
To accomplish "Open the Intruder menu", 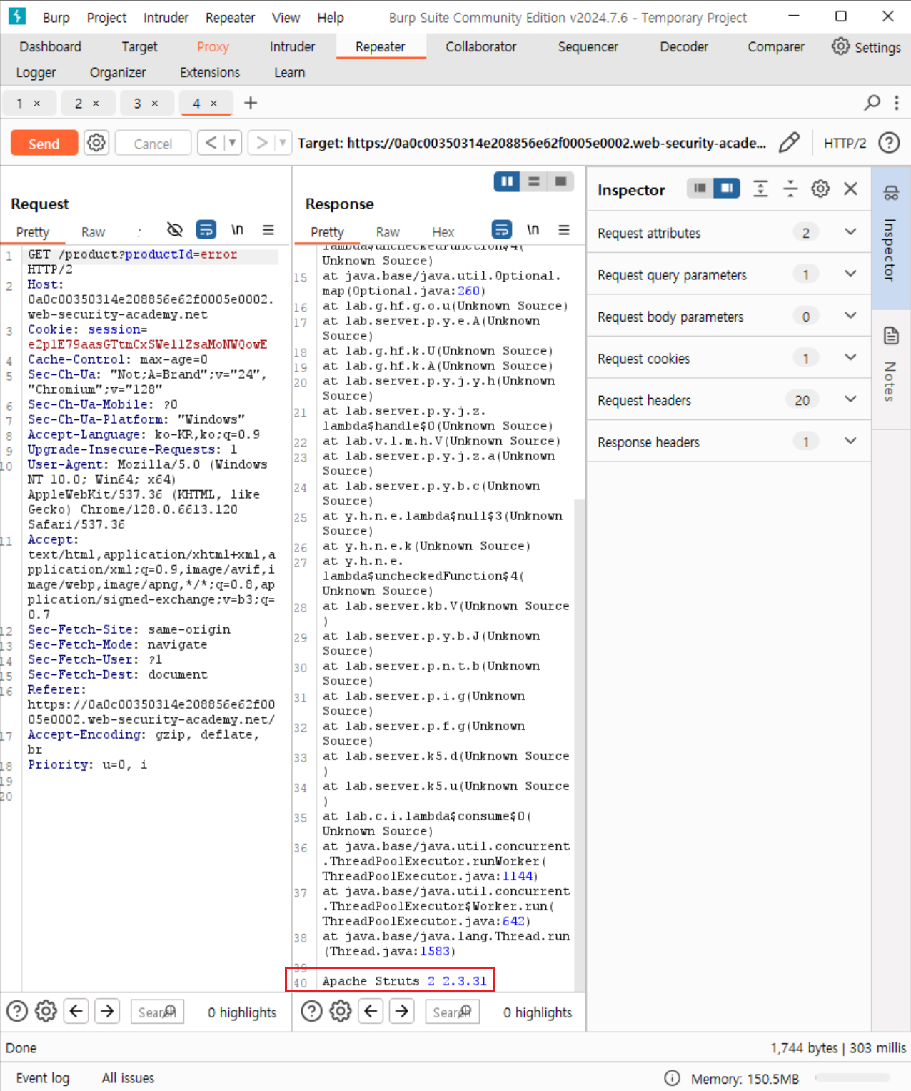I will tap(166, 18).
